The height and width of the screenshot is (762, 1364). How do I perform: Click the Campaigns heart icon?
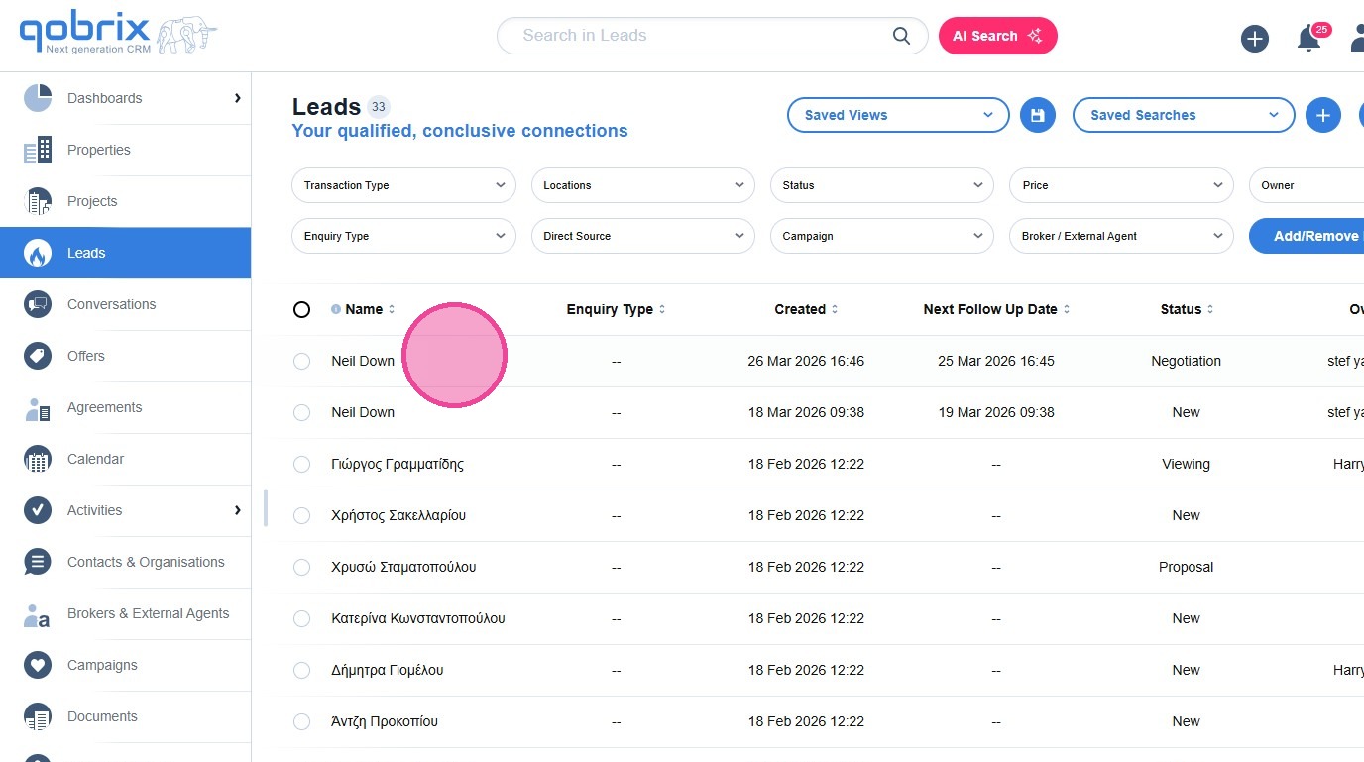click(38, 666)
